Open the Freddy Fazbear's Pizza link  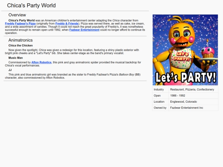point(20,24)
